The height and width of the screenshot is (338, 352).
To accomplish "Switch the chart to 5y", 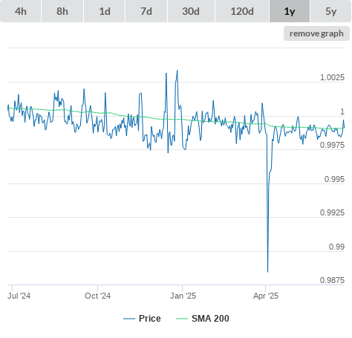I will 331,11.
